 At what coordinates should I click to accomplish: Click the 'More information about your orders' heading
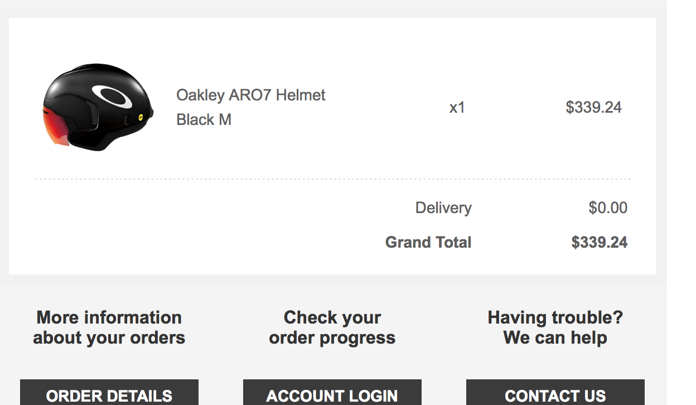[x=109, y=327]
